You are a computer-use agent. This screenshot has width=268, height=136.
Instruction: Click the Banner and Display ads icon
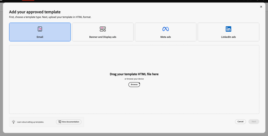pos(103,29)
